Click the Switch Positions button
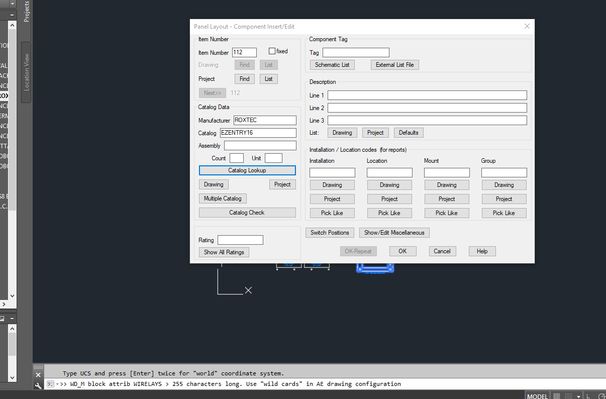606x399 pixels. pos(330,232)
